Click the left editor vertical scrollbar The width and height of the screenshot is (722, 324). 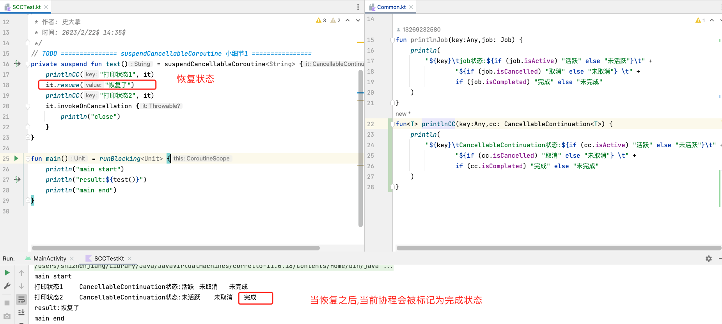pyautogui.click(x=361, y=148)
